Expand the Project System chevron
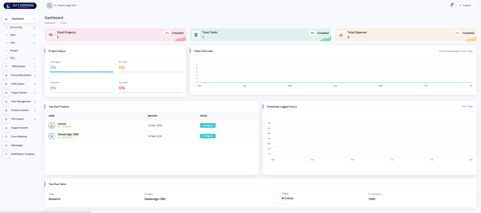The width and height of the screenshot is (481, 213). tap(35, 93)
